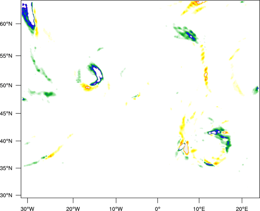260x211 pixels.
Task: Click the 55°N latitude label
Action: [x=6, y=56]
